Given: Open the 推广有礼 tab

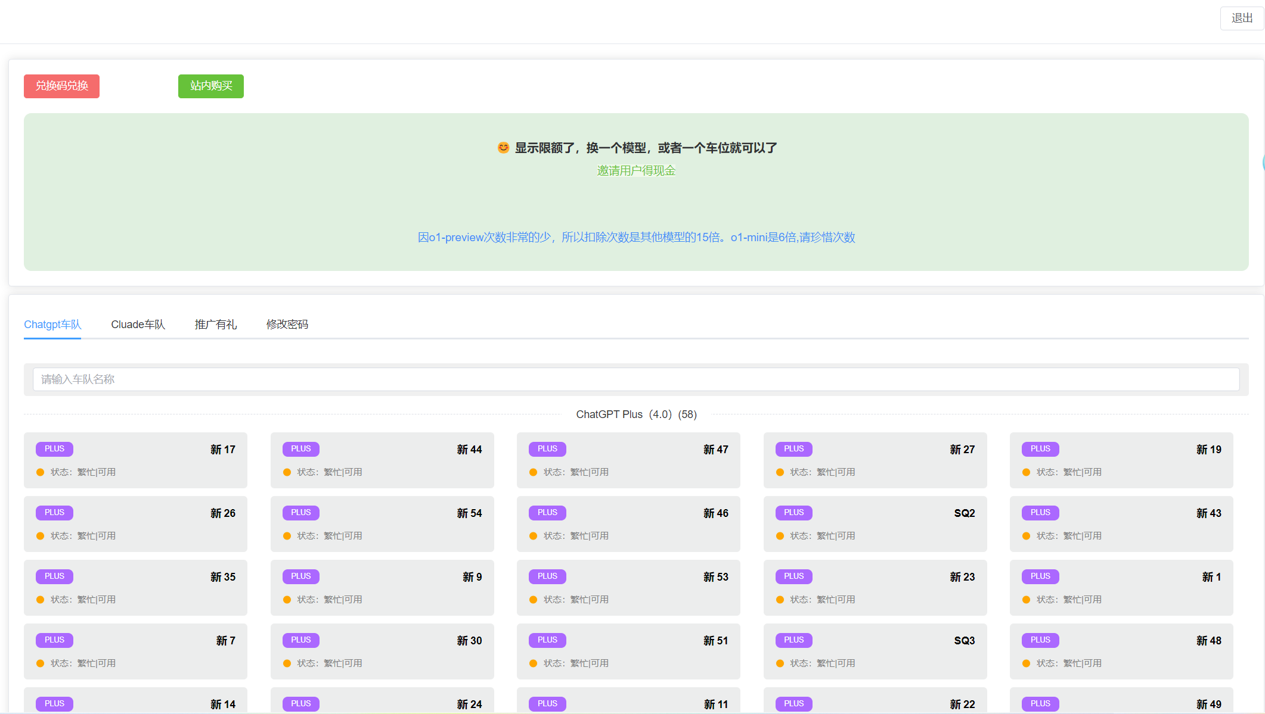Looking at the screenshot, I should pos(216,325).
